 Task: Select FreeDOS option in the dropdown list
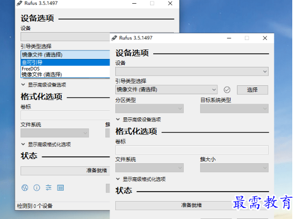(x=65, y=69)
